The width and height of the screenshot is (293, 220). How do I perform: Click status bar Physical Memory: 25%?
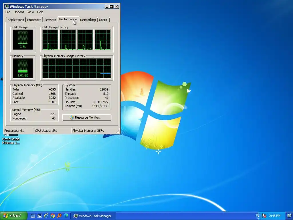pyautogui.click(x=94, y=131)
